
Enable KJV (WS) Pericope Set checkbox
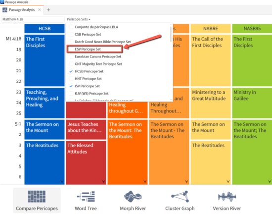tap(71, 93)
